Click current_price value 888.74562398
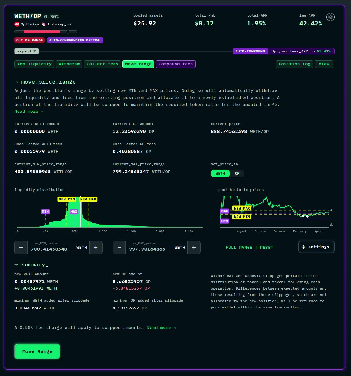 (x=229, y=131)
